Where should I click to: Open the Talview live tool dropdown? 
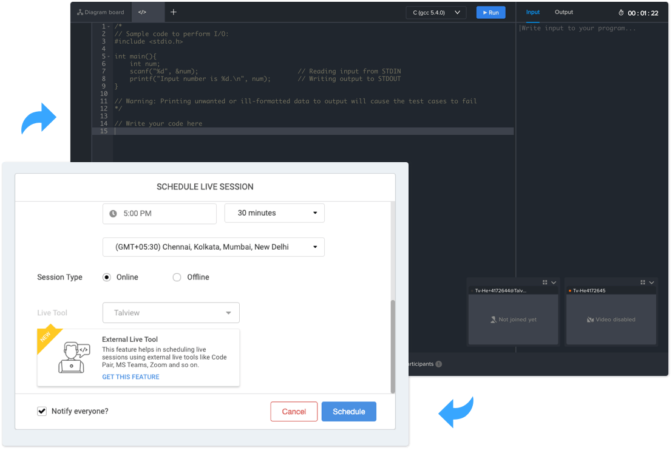[171, 313]
